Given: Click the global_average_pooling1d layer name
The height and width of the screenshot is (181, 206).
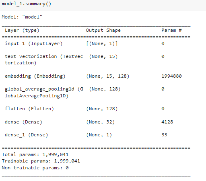Looking at the screenshot, I should (44, 93).
